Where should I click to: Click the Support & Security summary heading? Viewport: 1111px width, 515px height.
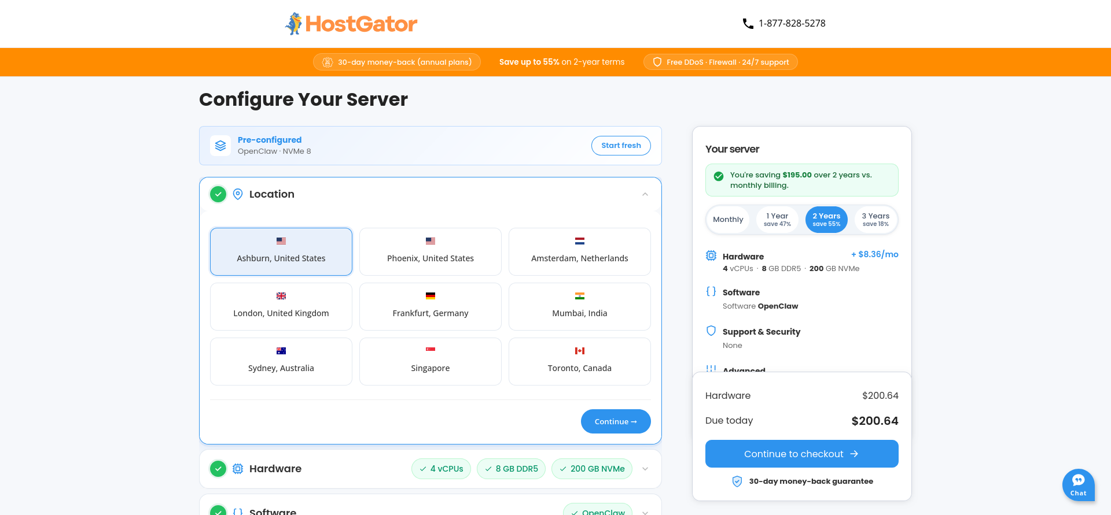[x=761, y=332]
